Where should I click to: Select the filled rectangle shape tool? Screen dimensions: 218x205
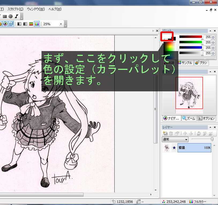(5, 16)
